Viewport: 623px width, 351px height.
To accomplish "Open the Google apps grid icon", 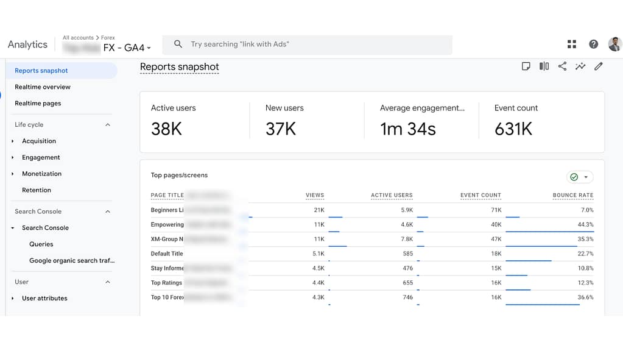I will [x=571, y=44].
